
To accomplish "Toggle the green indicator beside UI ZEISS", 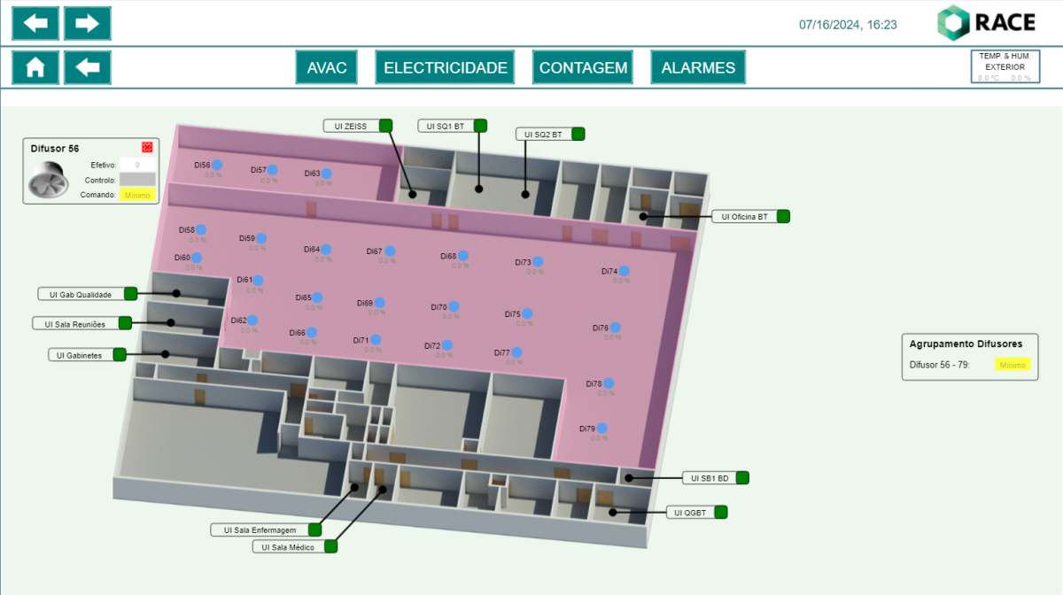I will 386,126.
